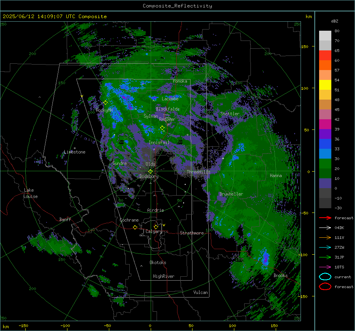Click the Drumheller label

pos(231,194)
